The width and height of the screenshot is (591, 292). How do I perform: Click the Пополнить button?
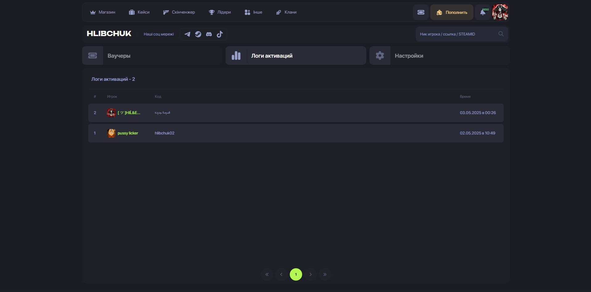pos(452,12)
